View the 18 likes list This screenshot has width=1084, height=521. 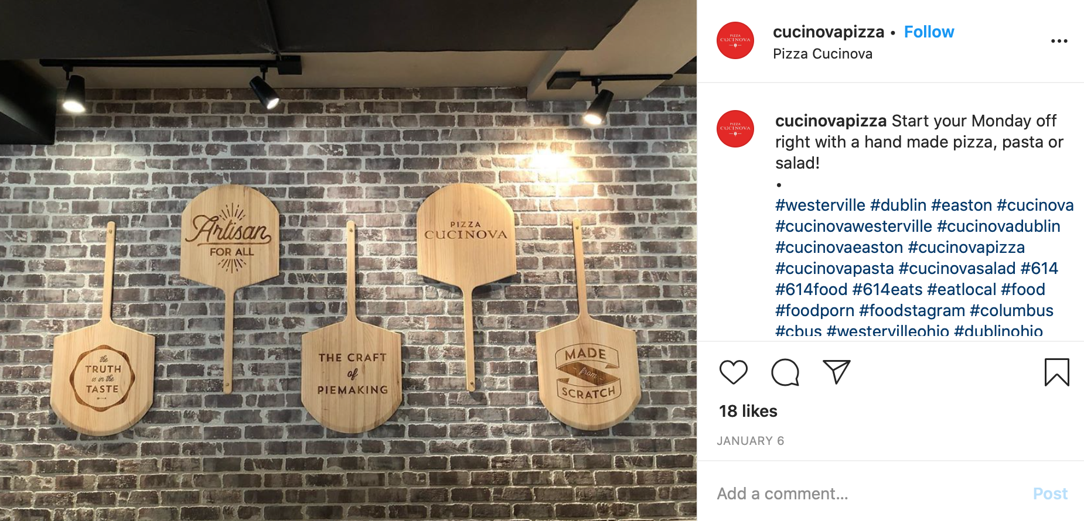[x=748, y=411]
